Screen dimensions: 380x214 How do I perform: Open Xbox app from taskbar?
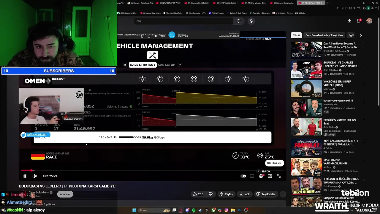(x=213, y=210)
